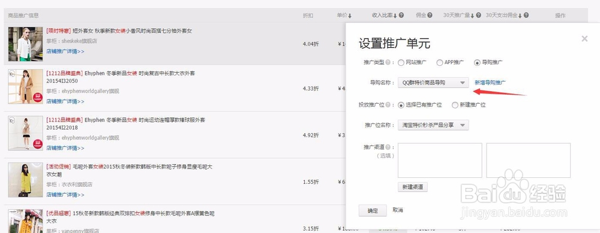
Task: Open the help icon next to 30天推广量
Action: coord(478,16)
